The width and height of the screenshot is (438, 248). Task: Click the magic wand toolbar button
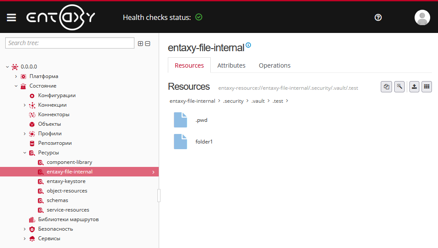[399, 87]
